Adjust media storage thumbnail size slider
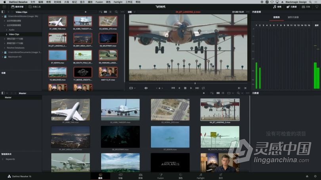 (x=86, y=12)
